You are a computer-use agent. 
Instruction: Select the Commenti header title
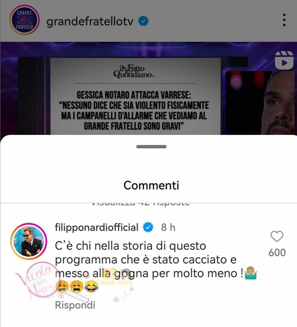151,185
